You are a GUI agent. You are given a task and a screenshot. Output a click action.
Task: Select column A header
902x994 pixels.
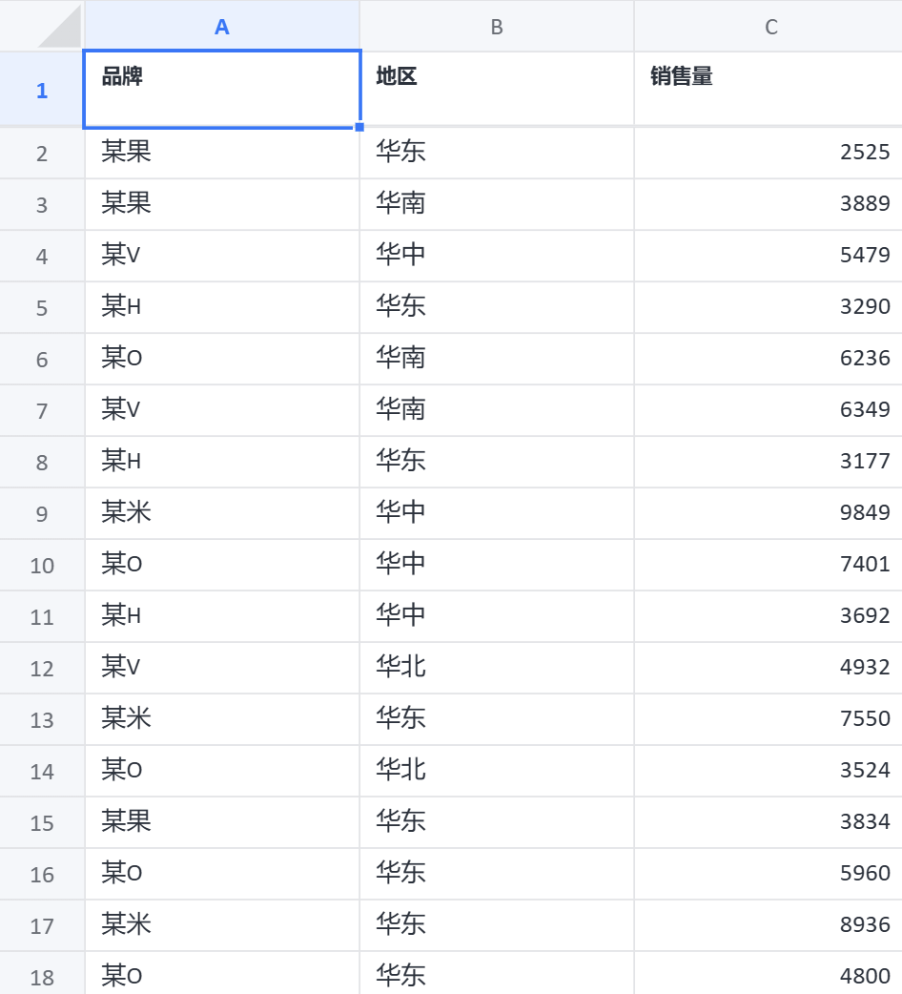coord(222,27)
